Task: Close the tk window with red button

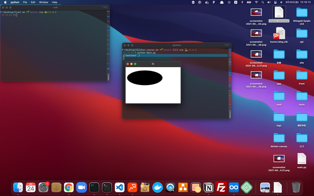Action: click(128, 64)
